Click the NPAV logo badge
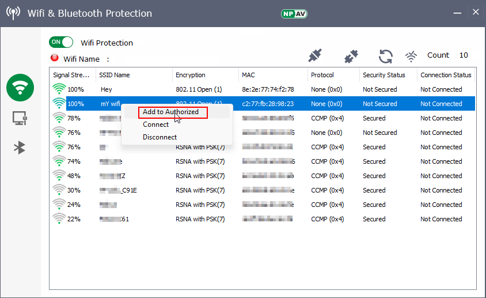The image size is (486, 298). click(x=294, y=13)
